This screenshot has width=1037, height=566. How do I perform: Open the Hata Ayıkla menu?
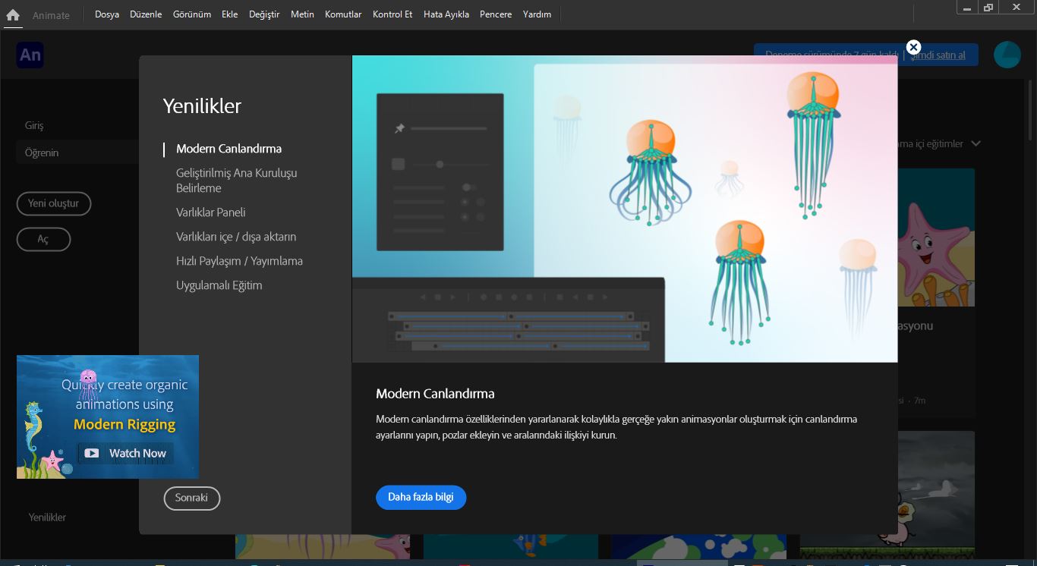446,14
